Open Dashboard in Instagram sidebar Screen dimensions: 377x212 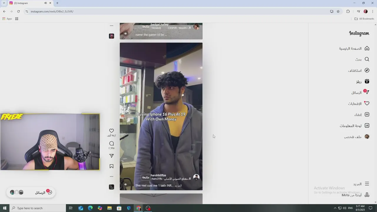point(354,126)
